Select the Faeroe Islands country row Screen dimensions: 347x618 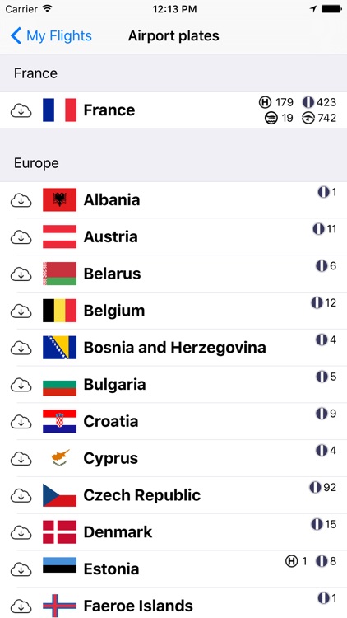(x=173, y=603)
